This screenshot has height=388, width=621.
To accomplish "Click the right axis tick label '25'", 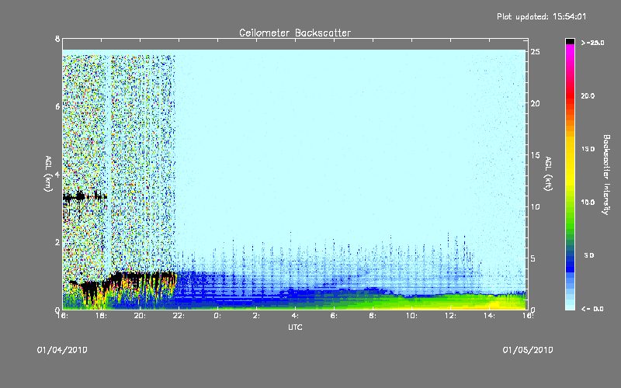I will tap(535, 52).
